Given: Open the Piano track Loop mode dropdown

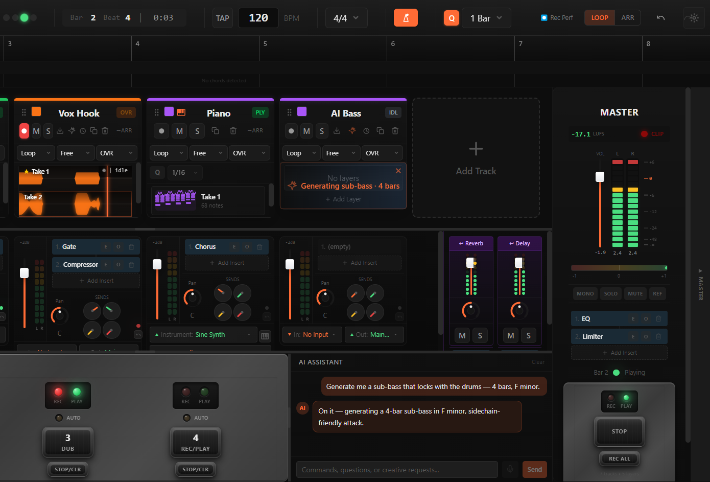Looking at the screenshot, I should pyautogui.click(x=168, y=153).
